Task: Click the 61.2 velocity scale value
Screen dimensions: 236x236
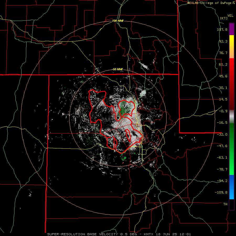Action: (x=223, y=65)
